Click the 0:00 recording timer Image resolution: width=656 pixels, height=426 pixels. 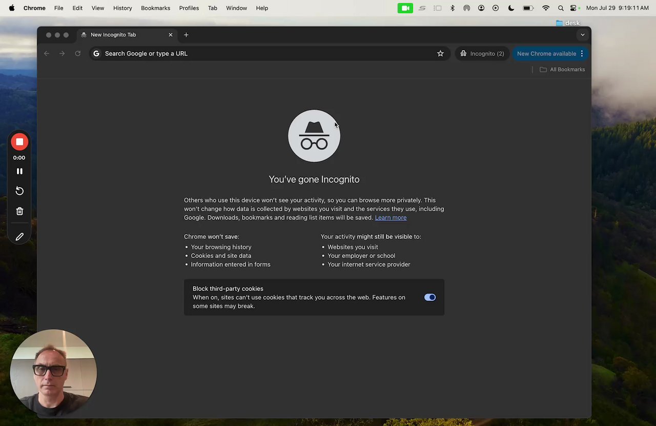19,158
